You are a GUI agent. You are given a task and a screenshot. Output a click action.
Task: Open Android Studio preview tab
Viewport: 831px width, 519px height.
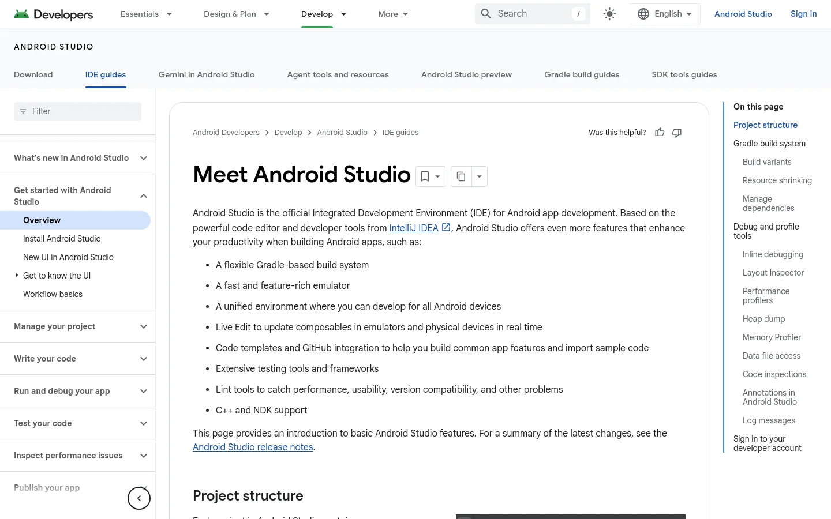466,74
